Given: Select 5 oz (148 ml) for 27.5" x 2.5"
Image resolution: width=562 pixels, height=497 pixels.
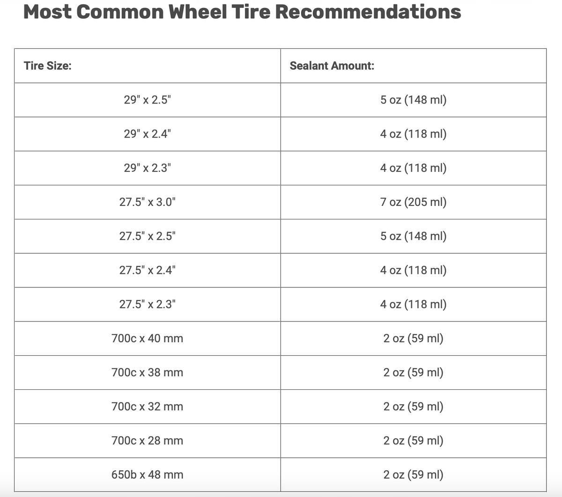Looking at the screenshot, I should 414,236.
